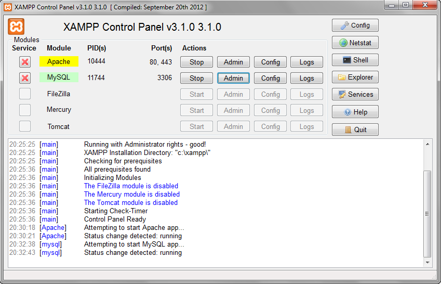This screenshot has width=441, height=284.
Task: Click the yellow Apache module label
Action: tap(59, 61)
